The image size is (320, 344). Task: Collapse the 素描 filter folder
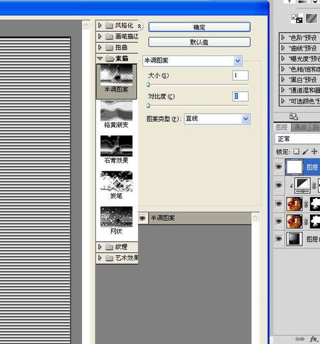click(100, 58)
